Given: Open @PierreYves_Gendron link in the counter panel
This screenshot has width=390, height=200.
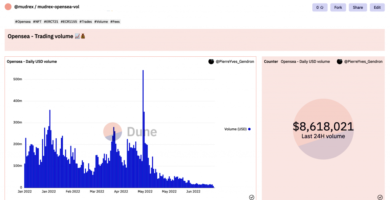Looking at the screenshot, I should [x=363, y=61].
